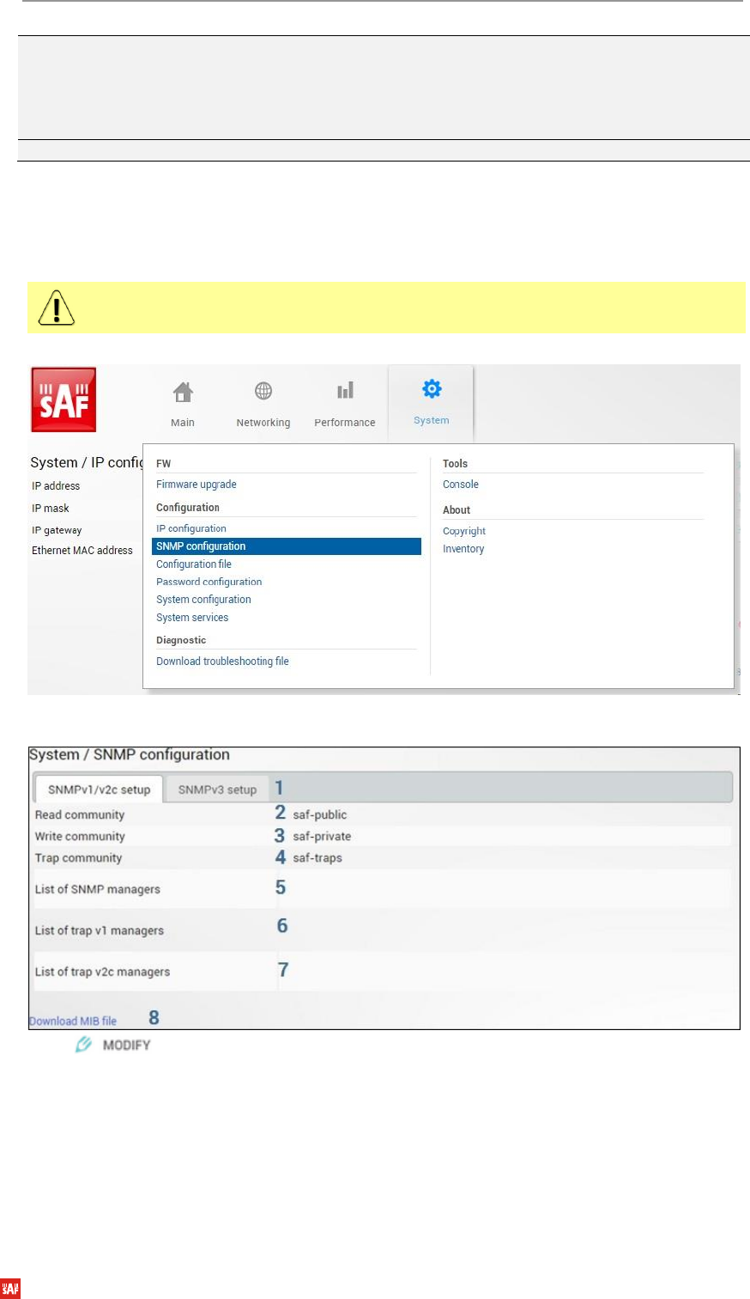Click the About section heading
Viewport: 750px width, 1299px height.
(457, 510)
